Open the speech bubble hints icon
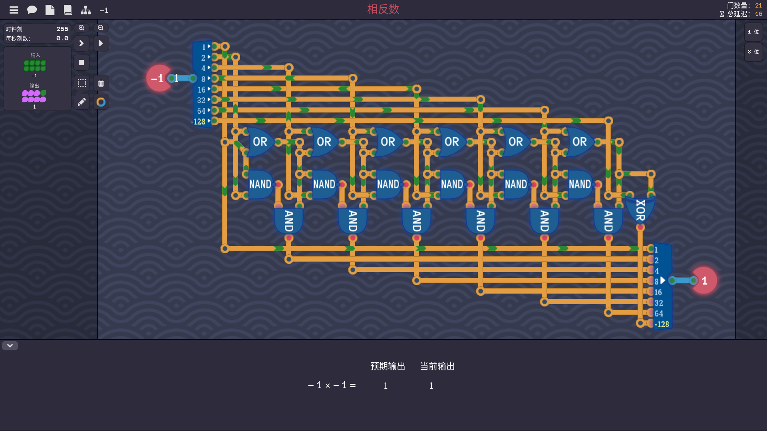 [x=32, y=10]
